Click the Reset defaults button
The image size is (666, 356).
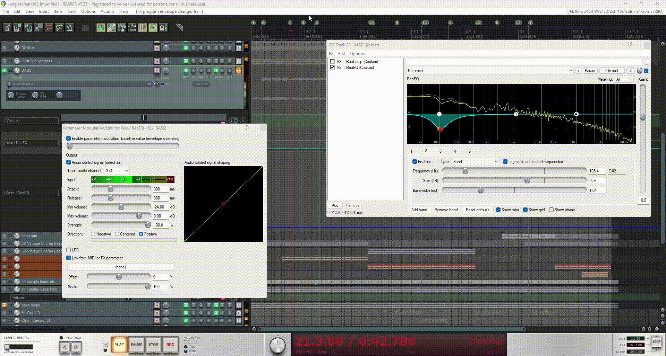click(x=477, y=210)
